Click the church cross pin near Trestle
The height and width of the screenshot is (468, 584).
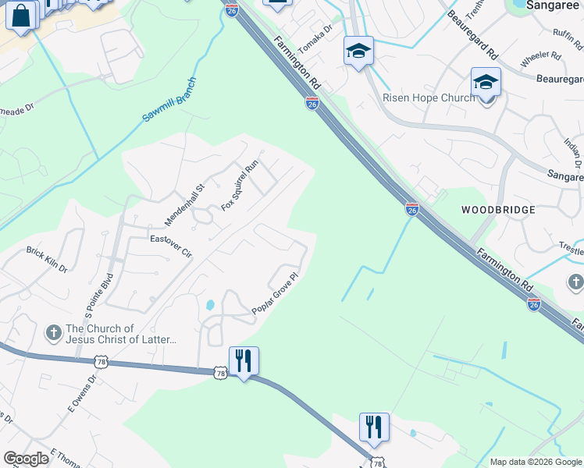(x=575, y=282)
